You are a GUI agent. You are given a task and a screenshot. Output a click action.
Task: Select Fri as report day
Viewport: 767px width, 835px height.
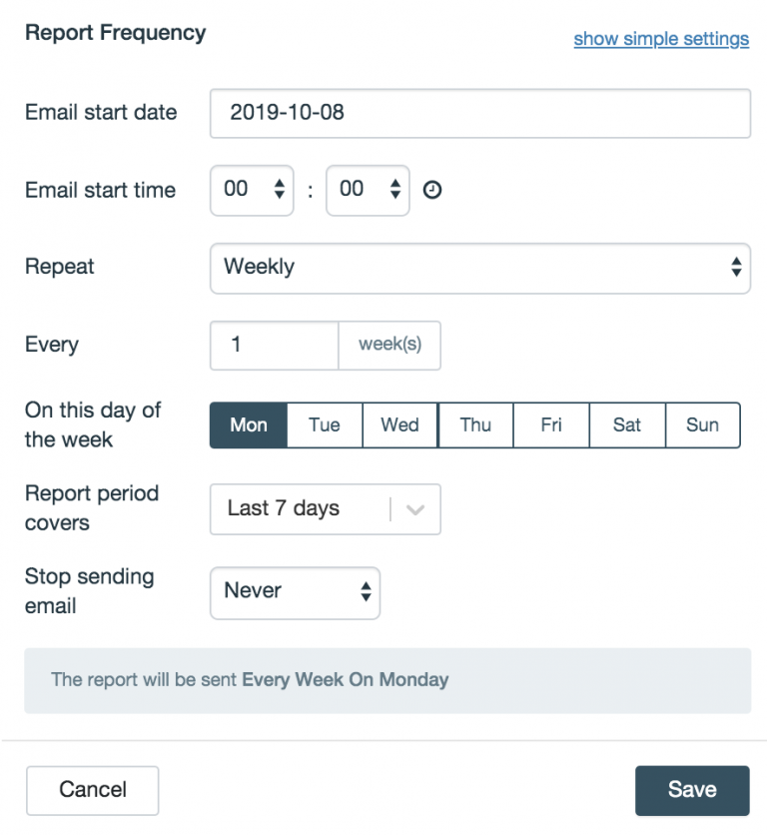coord(551,425)
